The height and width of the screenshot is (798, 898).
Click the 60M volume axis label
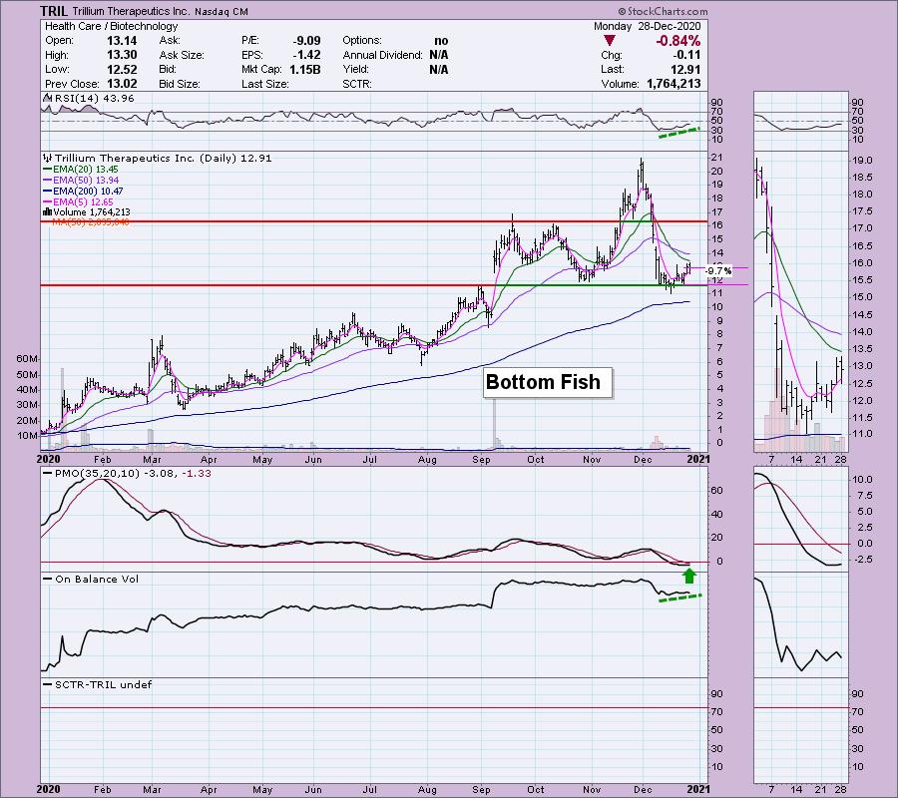28,359
